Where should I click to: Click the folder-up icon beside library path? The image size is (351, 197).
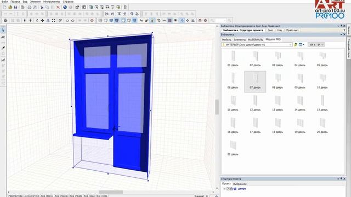point(296,45)
